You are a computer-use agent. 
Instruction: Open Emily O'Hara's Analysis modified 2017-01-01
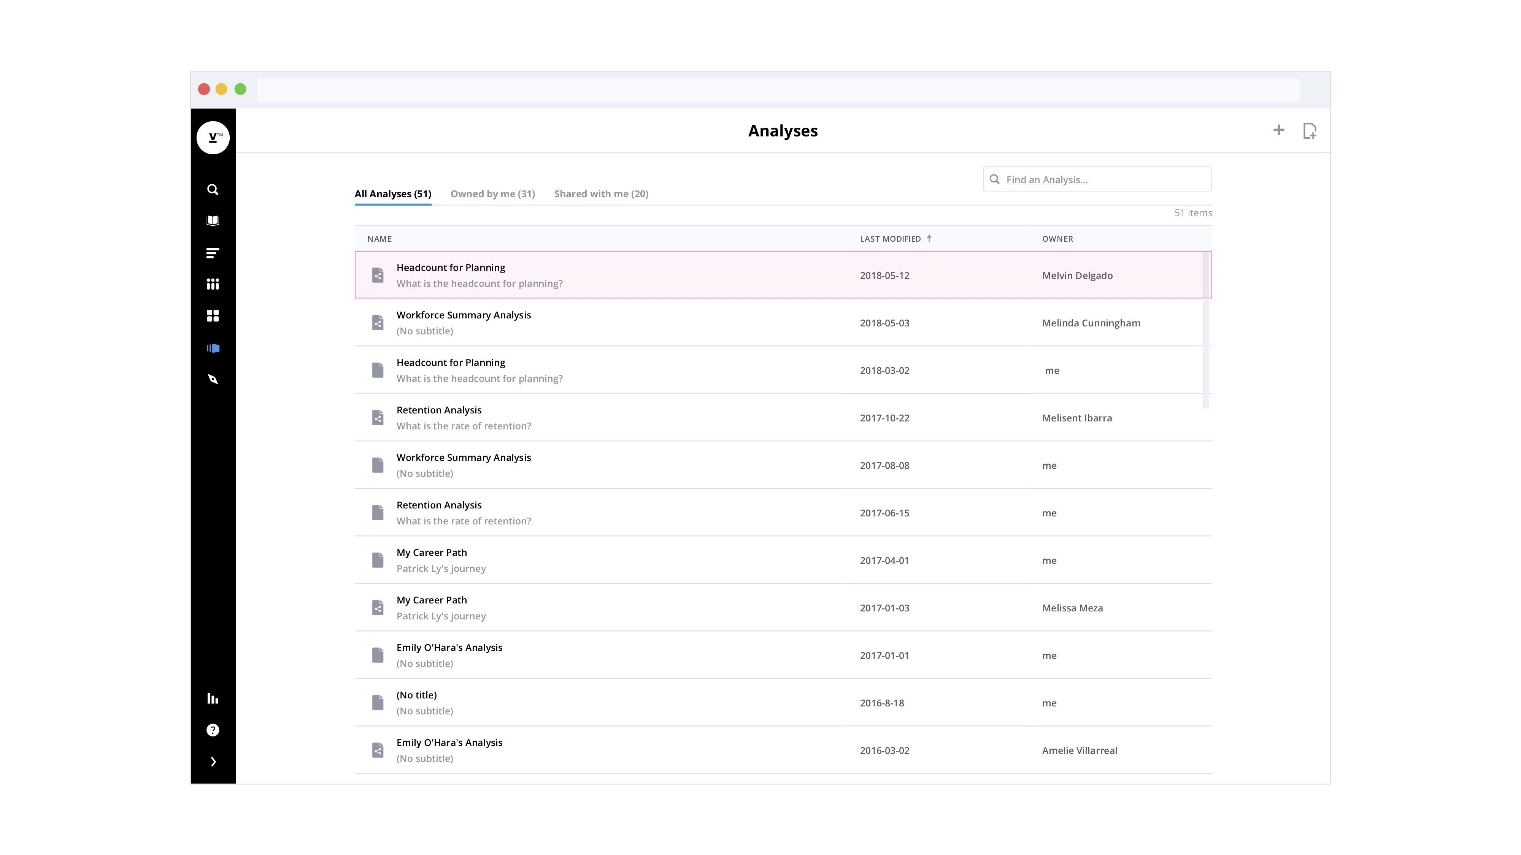(783, 655)
